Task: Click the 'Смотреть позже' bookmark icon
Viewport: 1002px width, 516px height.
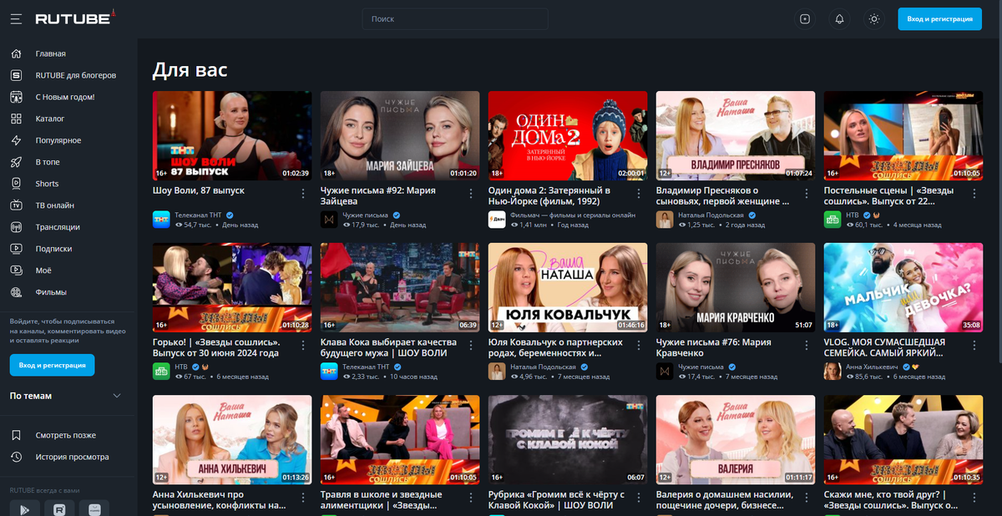Action: (x=16, y=435)
